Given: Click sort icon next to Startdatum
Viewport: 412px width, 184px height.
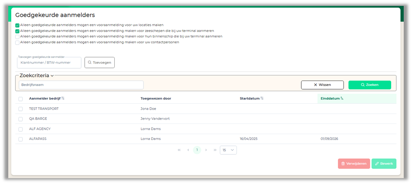Looking at the screenshot, I should point(262,98).
